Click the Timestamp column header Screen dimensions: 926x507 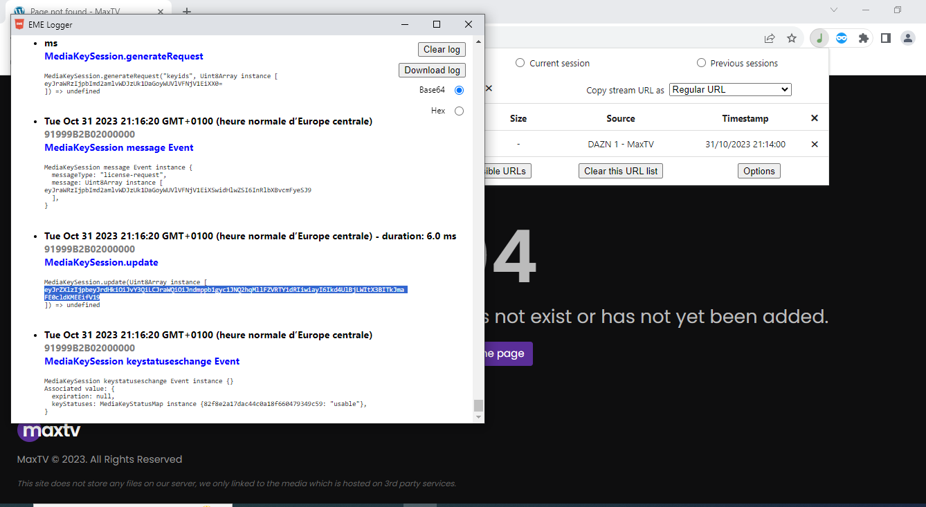[x=745, y=118]
